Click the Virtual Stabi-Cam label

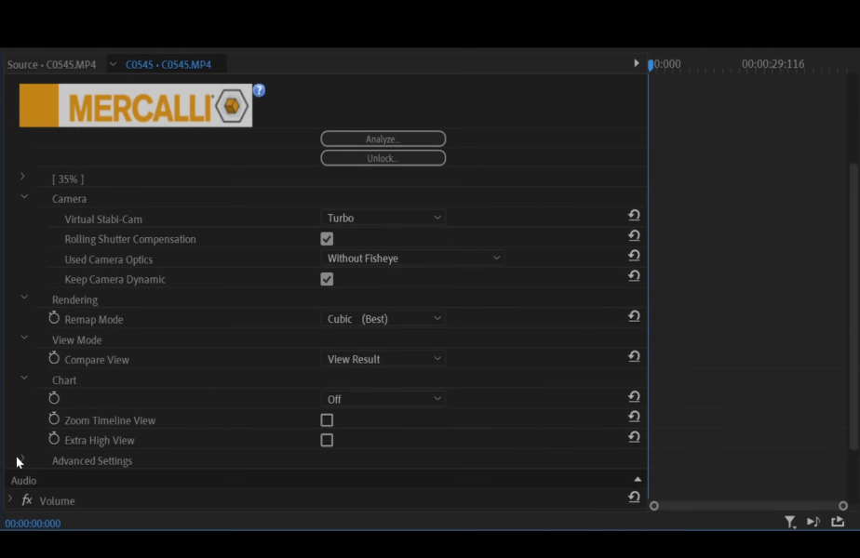click(103, 219)
